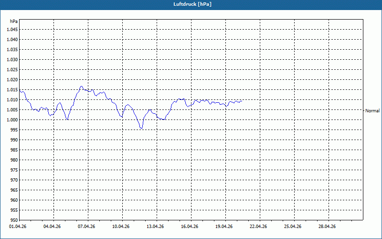
Task: Click the 970 axis value
Action: pyautogui.click(x=14, y=180)
